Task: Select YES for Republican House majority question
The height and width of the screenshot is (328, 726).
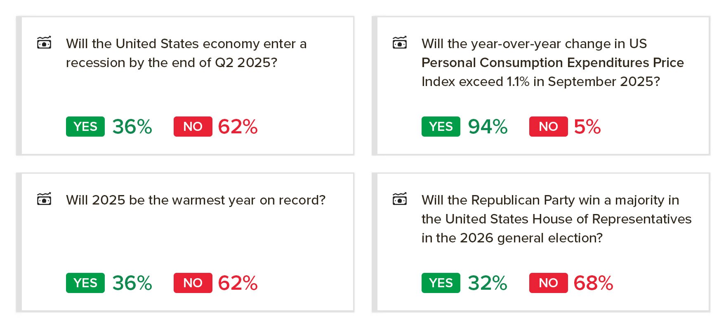Action: coord(441,283)
